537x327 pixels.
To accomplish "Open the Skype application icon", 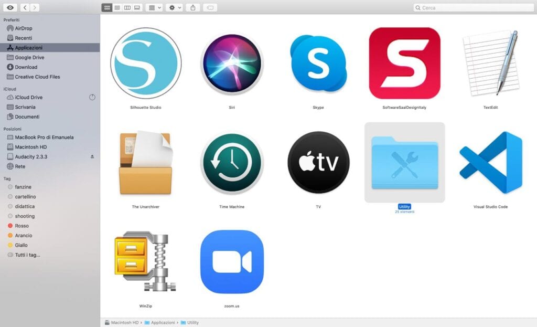I will point(318,64).
